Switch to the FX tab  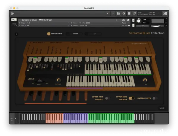tap(93, 34)
